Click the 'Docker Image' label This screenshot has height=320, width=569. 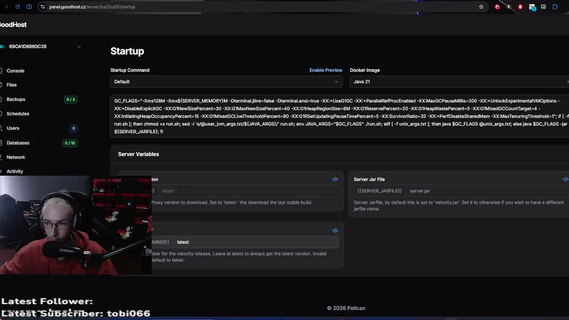[x=365, y=70]
